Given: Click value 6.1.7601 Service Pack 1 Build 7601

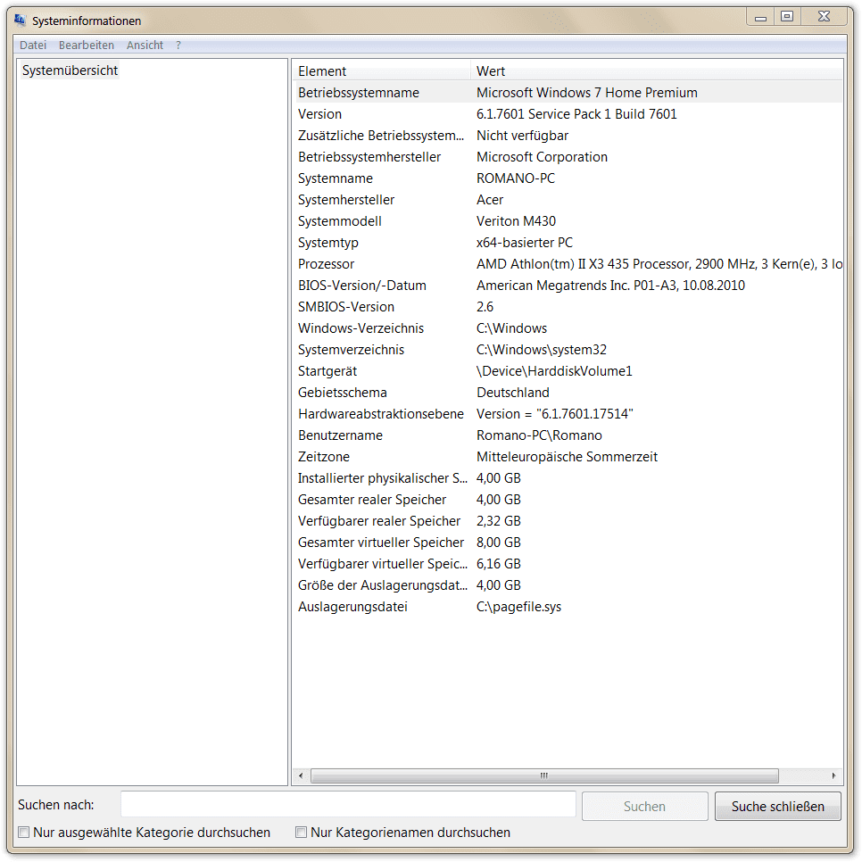Looking at the screenshot, I should [x=576, y=114].
